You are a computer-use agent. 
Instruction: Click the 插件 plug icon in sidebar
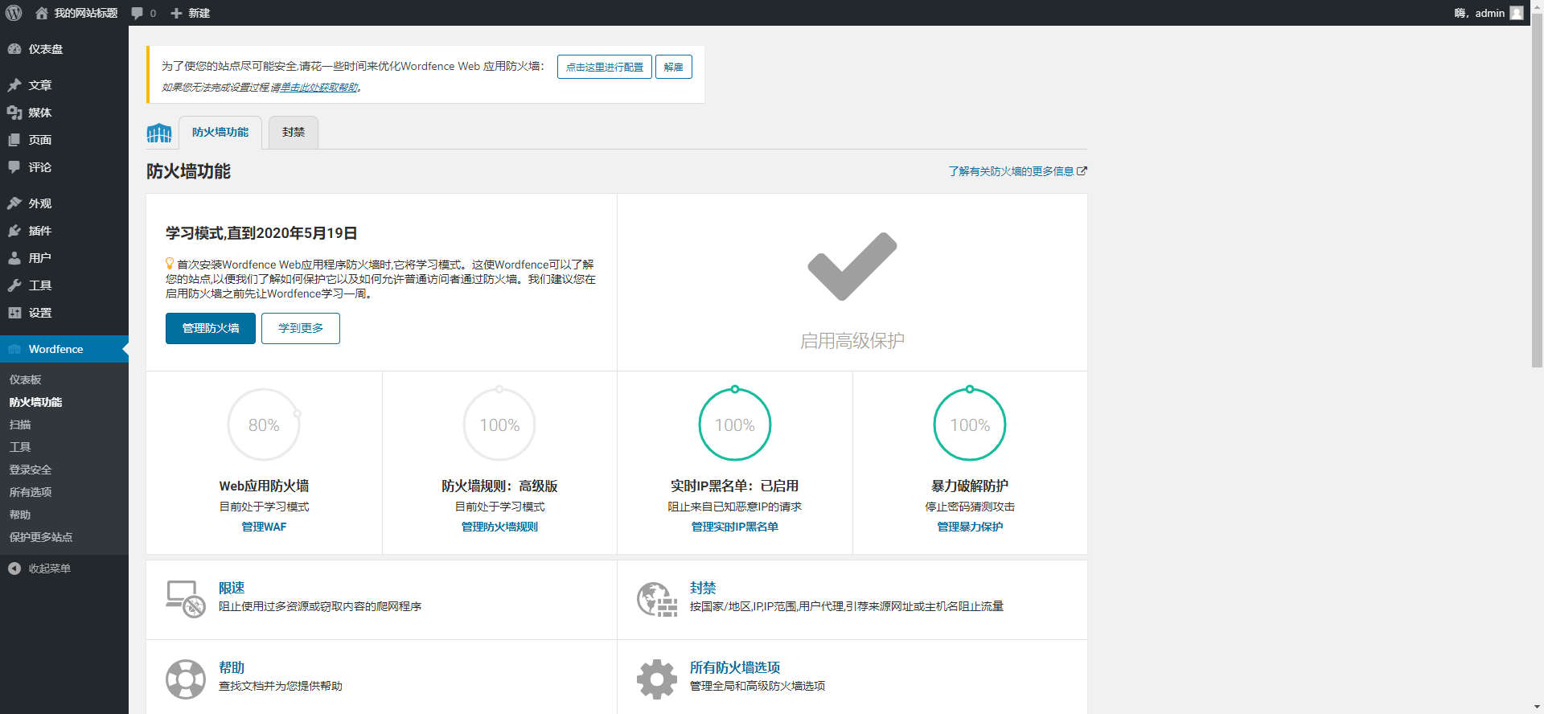pos(14,231)
